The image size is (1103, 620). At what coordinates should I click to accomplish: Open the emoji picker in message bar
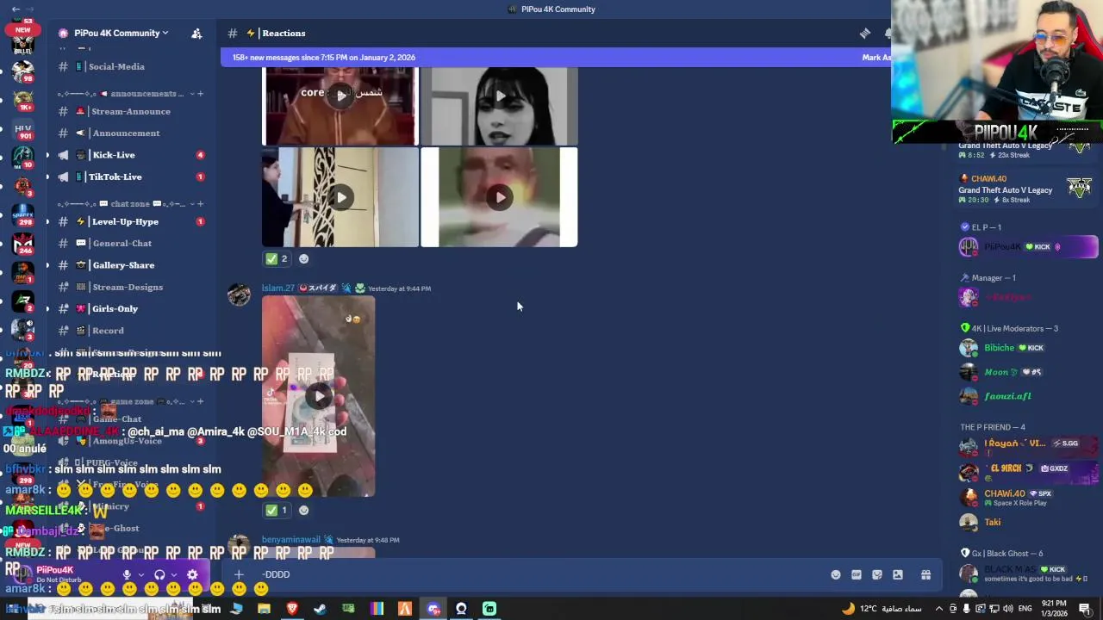coord(835,574)
